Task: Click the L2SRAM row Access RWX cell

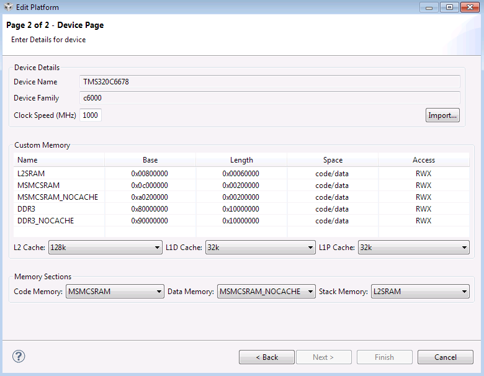Action: click(423, 174)
